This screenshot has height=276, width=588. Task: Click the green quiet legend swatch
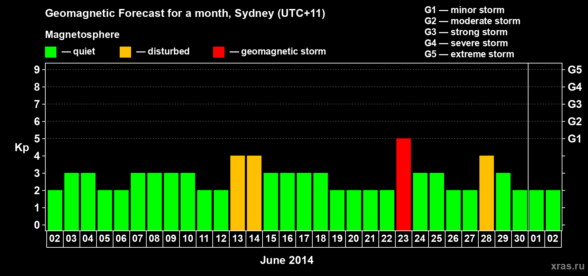point(50,52)
